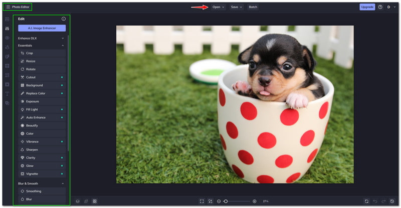The height and width of the screenshot is (208, 401).
Task: Click the zoom out minus icon
Action: (219, 201)
